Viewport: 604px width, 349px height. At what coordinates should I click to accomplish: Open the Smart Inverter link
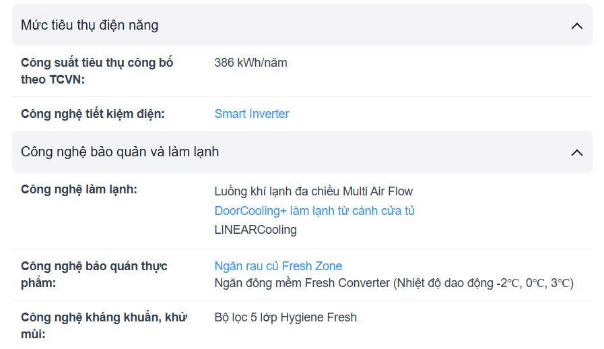point(252,114)
